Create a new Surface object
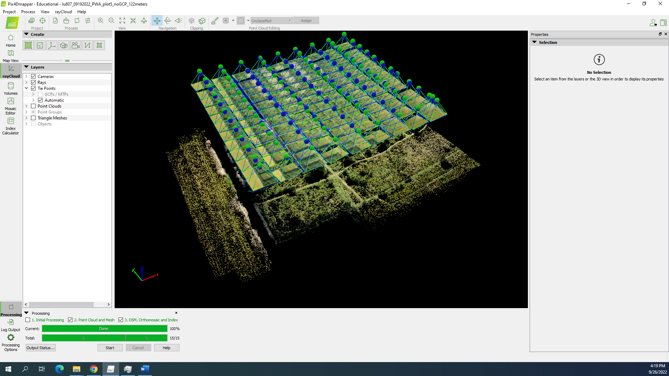This screenshot has width=669, height=376. (x=99, y=45)
